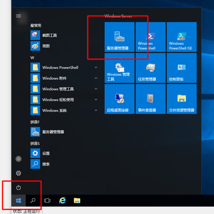Expand the Windows 轻松使用 folder chevron
The height and width of the screenshot is (214, 214).
click(x=96, y=100)
